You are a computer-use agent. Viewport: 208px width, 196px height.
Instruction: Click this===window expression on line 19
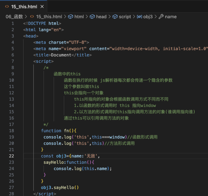108,137
